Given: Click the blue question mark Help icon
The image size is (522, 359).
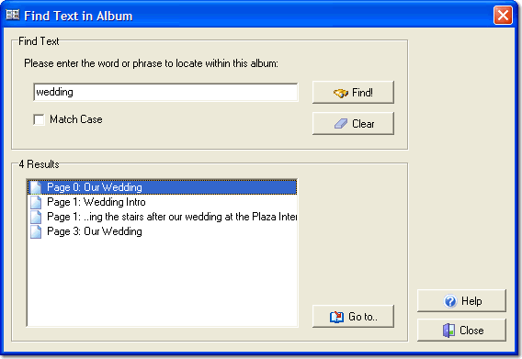Looking at the screenshot, I should click(x=450, y=301).
